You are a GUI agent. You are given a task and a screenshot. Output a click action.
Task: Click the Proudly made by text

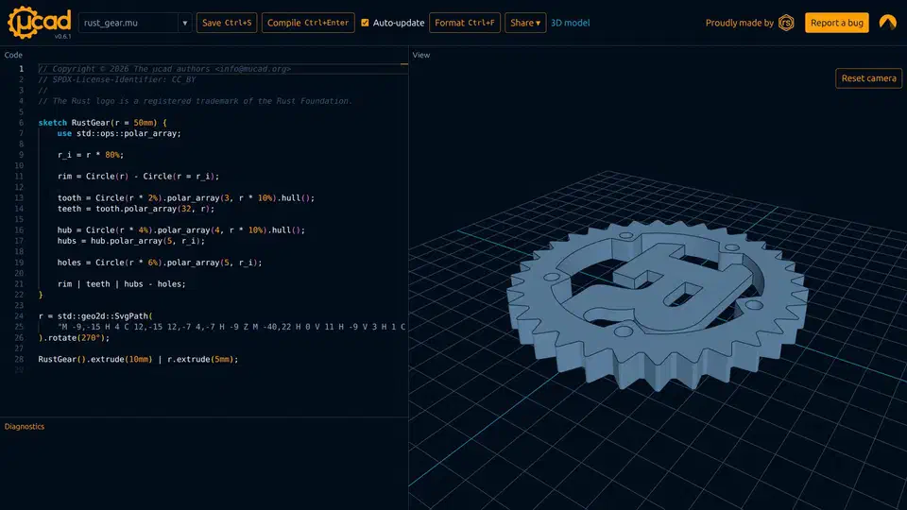[739, 23]
